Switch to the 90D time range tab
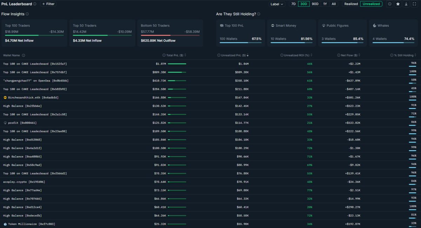The image size is (421, 228). point(315,4)
